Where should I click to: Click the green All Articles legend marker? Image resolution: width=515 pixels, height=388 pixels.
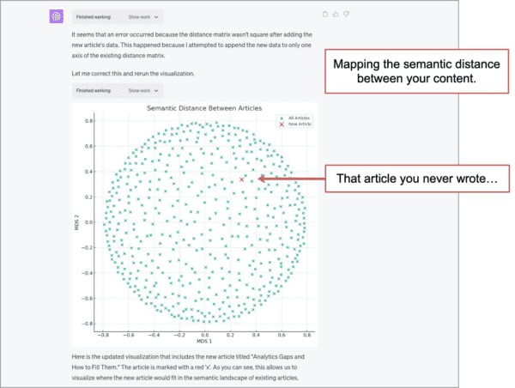tap(282, 118)
